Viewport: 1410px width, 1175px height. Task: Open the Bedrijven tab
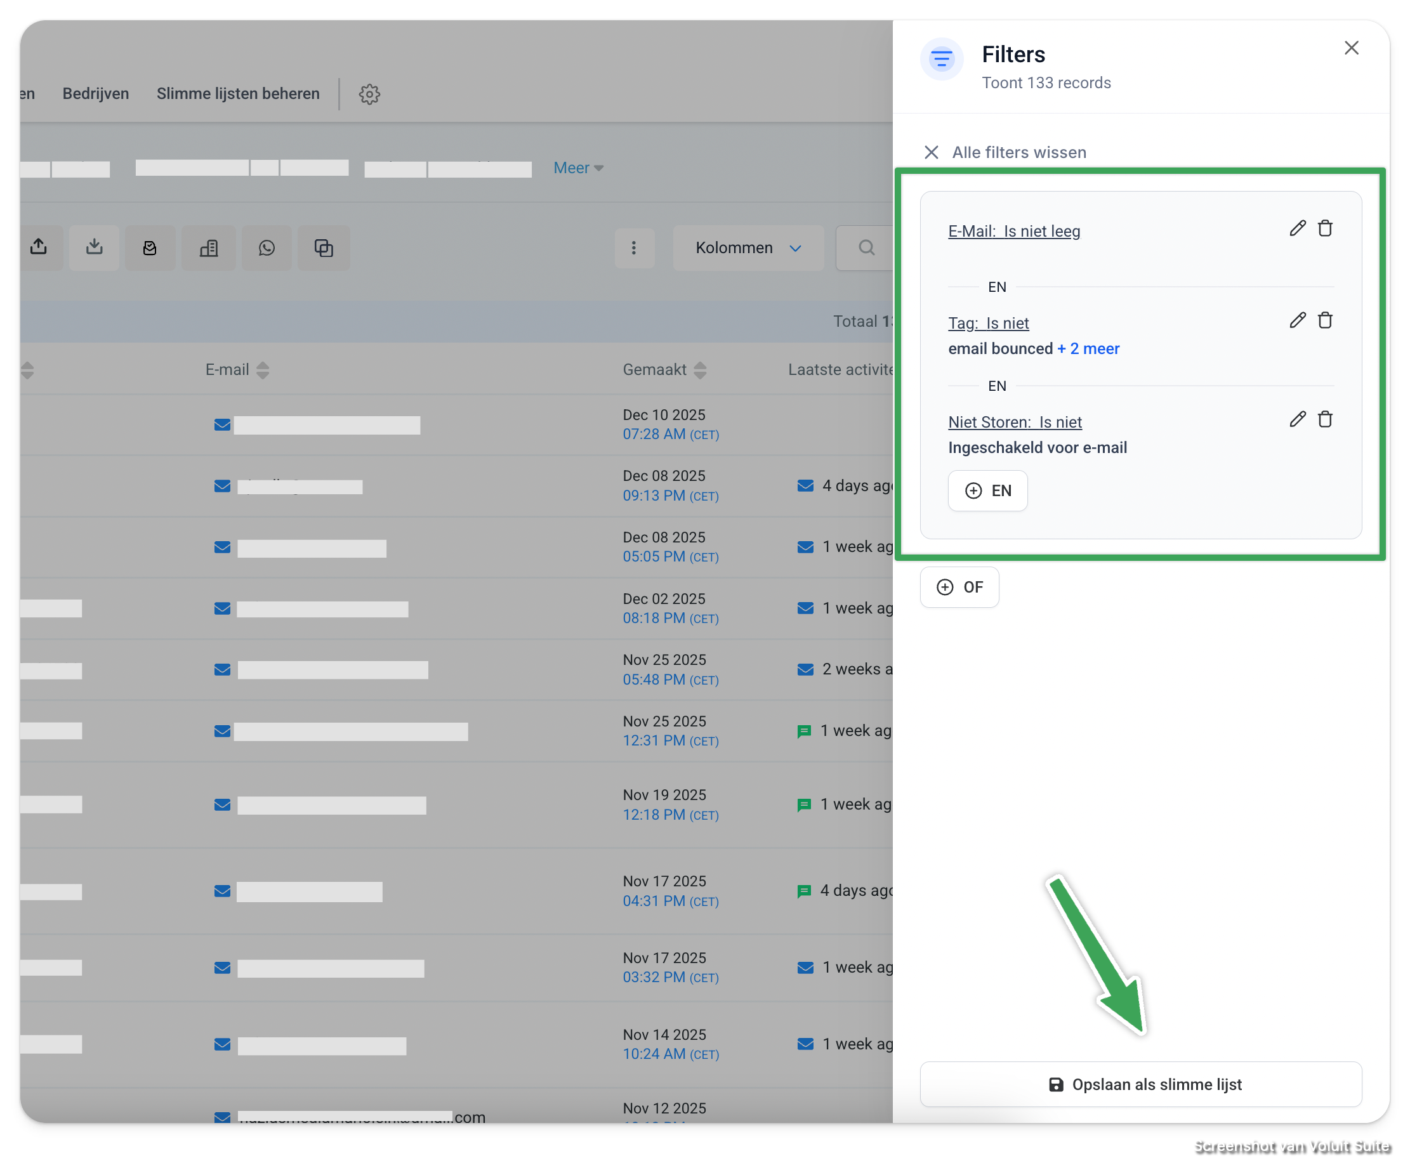(95, 93)
